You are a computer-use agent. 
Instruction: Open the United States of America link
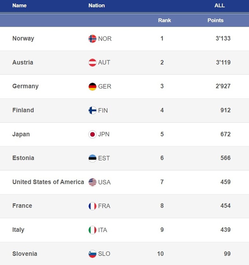[x=48, y=182]
